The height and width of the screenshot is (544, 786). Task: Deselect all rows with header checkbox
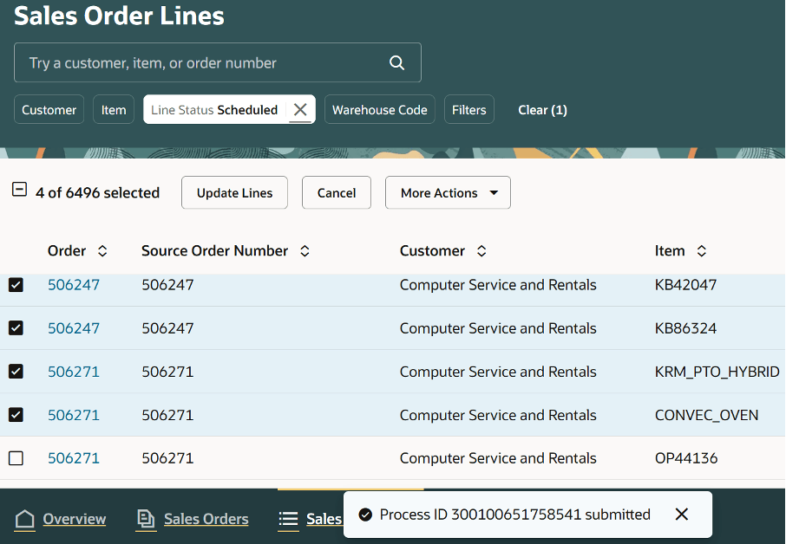tap(19, 190)
